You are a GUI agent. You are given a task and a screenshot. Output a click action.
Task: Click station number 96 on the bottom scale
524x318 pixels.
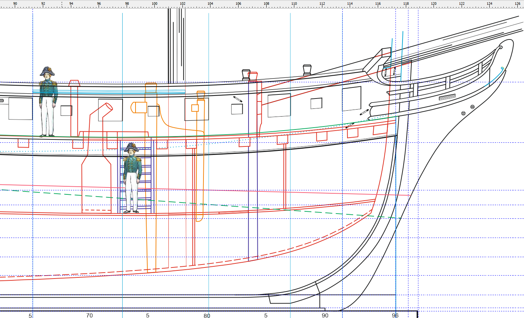pyautogui.click(x=395, y=315)
